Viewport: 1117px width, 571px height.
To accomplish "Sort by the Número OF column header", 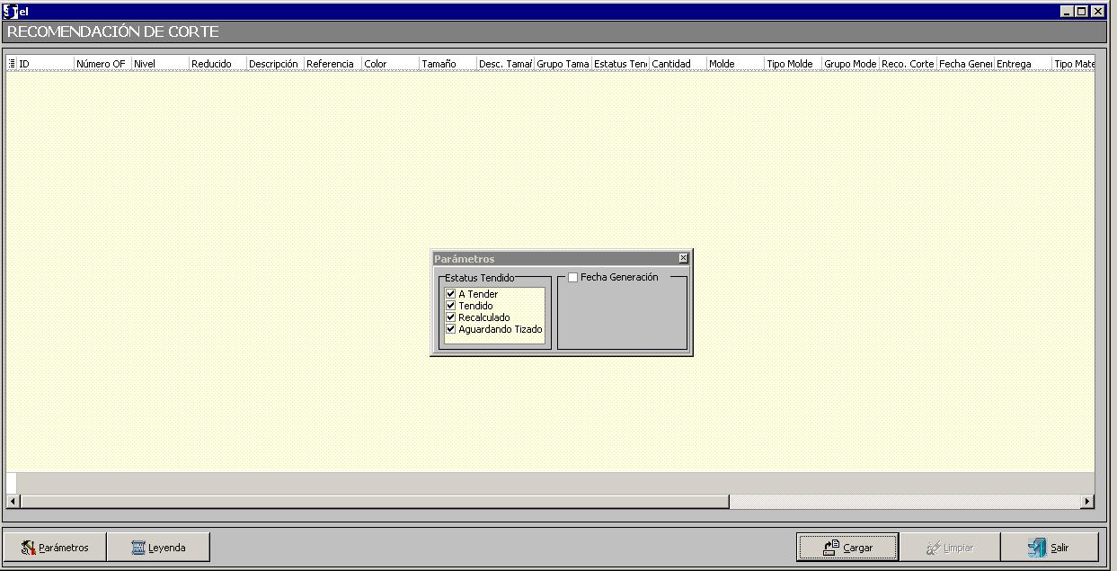I will [x=101, y=64].
